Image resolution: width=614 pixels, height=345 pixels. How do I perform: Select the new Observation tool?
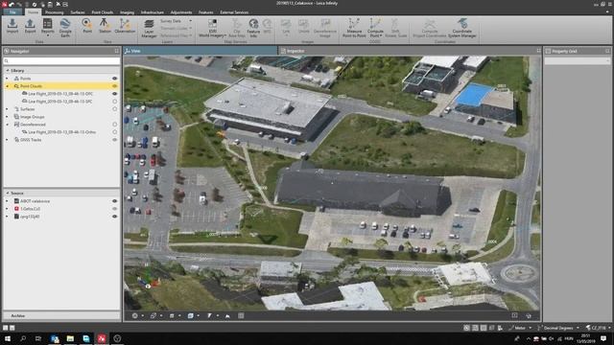click(125, 26)
